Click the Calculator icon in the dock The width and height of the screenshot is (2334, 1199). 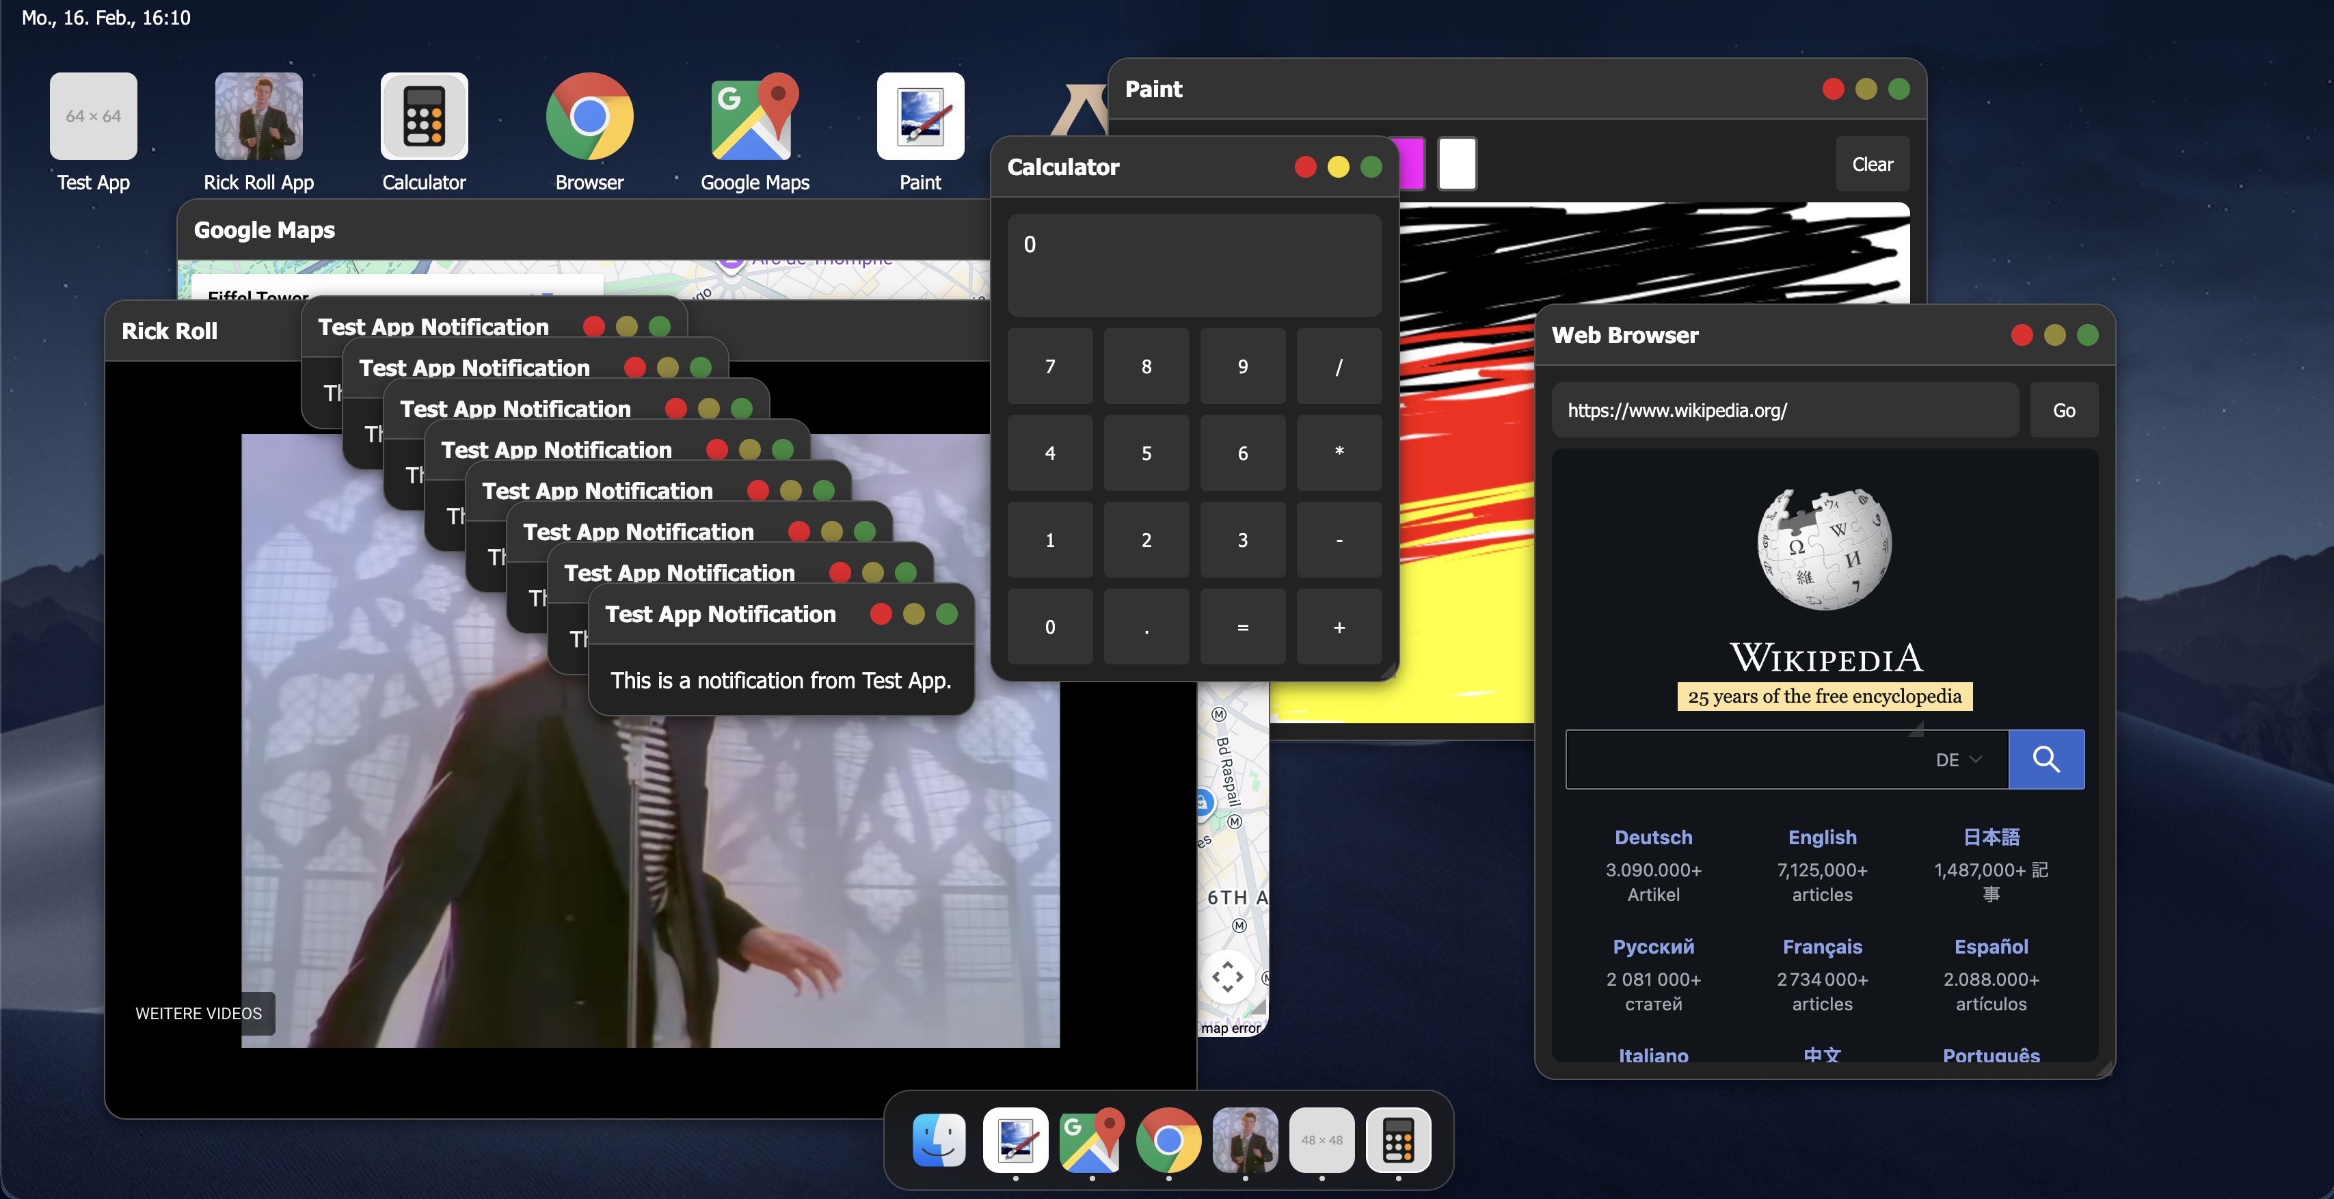pos(1398,1139)
